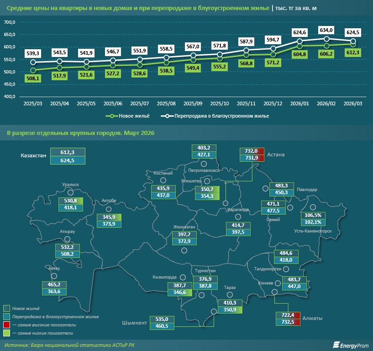The height and width of the screenshot is (351, 373).
Task: Click the 508,1 data label for 2025/03
Action: [x=33, y=78]
